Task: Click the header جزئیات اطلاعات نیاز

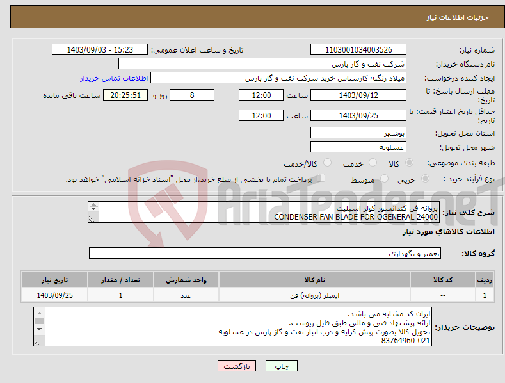Action: pos(458,17)
